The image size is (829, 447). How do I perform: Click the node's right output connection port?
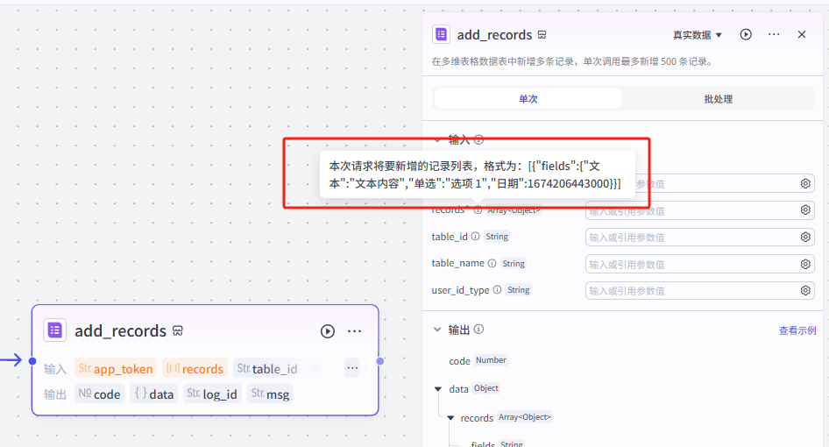[x=379, y=361]
